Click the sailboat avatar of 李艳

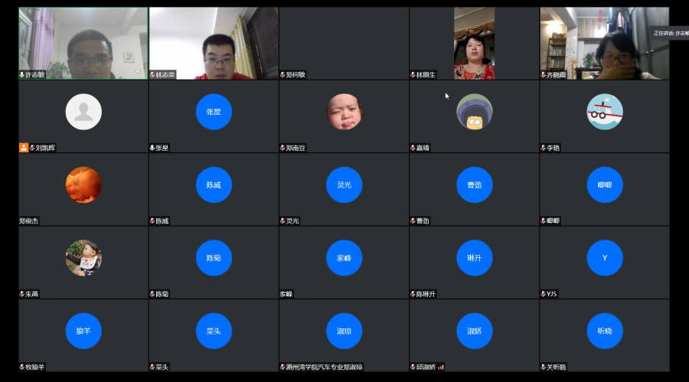tap(605, 112)
